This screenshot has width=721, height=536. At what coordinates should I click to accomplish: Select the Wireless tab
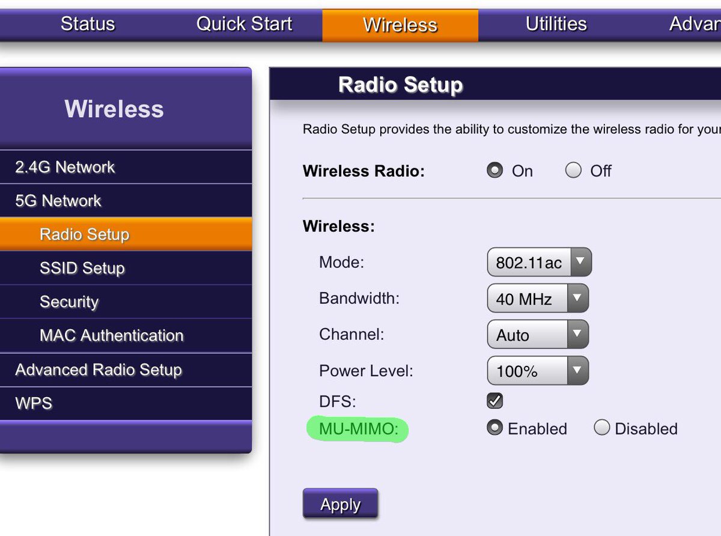(400, 25)
